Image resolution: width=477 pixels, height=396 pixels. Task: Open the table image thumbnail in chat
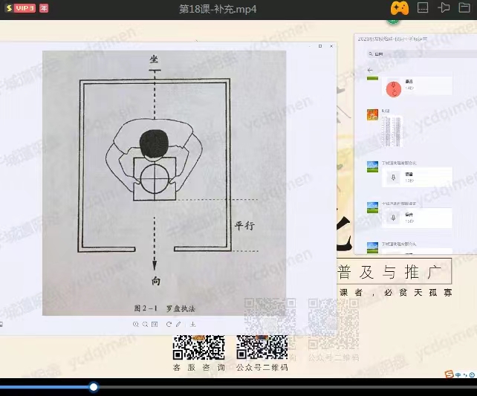[x=391, y=132]
